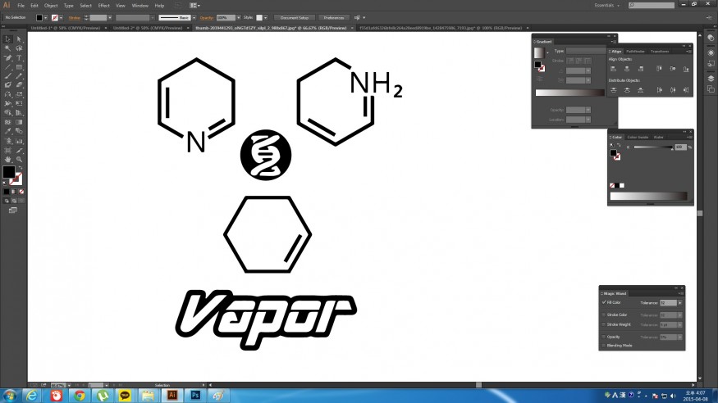Click Horizontal Align Left in Align panel
This screenshot has width=718, height=403.
(x=613, y=69)
